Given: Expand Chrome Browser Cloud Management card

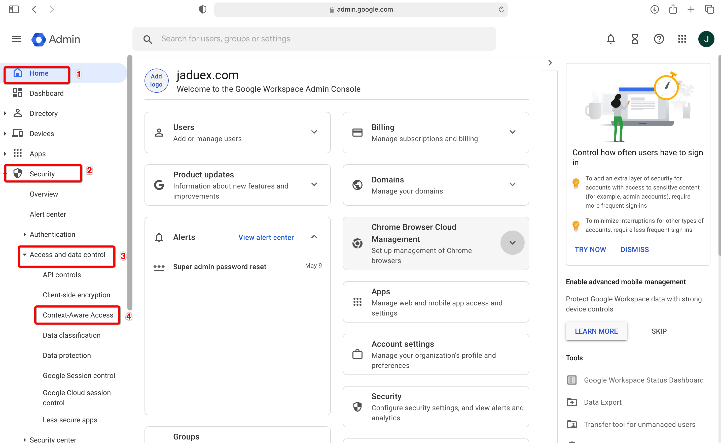Looking at the screenshot, I should point(512,243).
